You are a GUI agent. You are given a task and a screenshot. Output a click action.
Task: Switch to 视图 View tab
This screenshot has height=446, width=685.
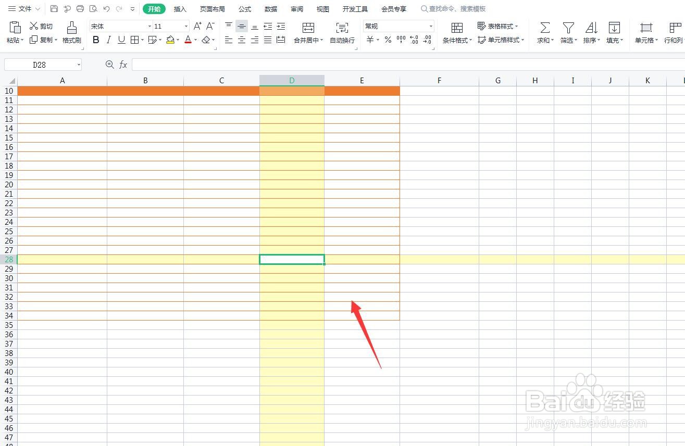(x=323, y=9)
